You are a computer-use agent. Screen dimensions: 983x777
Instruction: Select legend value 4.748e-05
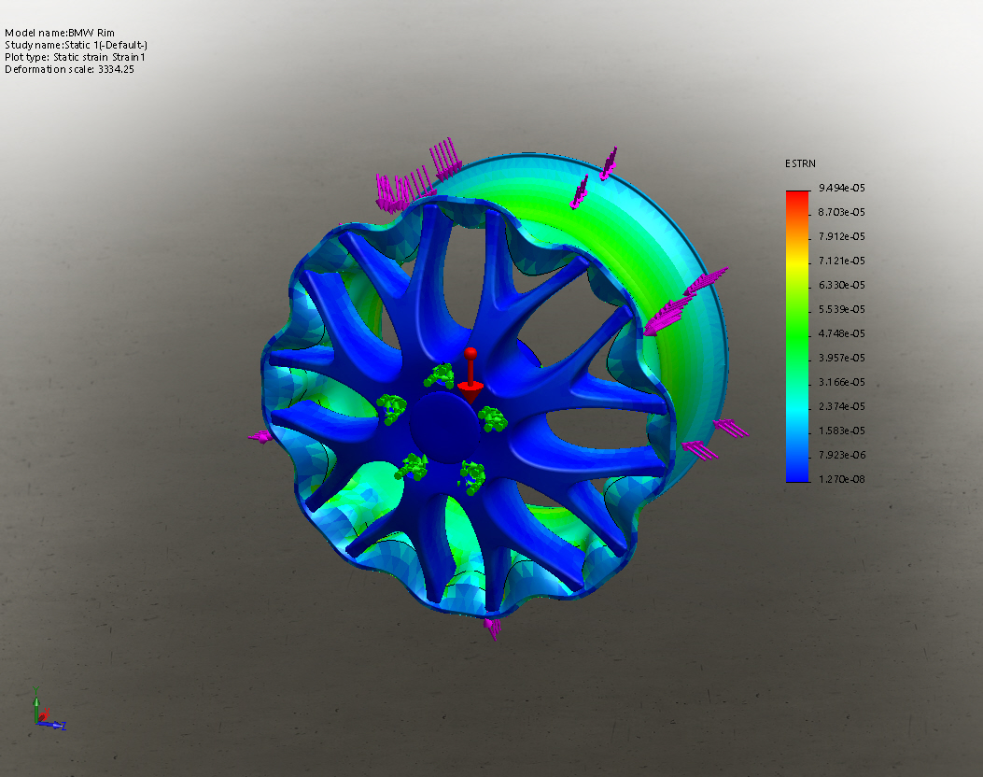pyautogui.click(x=841, y=333)
